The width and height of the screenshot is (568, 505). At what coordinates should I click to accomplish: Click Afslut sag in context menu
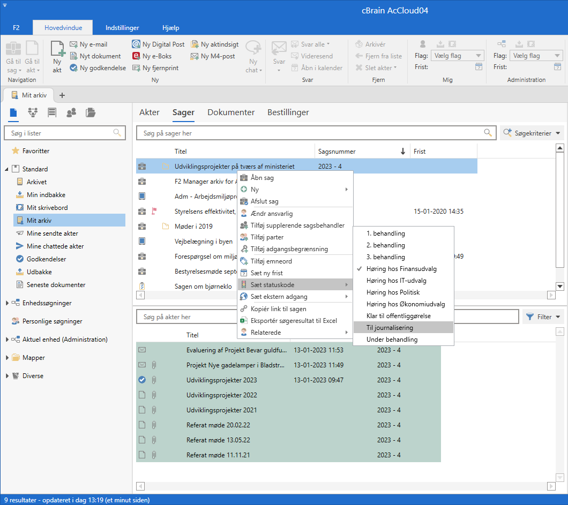pos(264,201)
